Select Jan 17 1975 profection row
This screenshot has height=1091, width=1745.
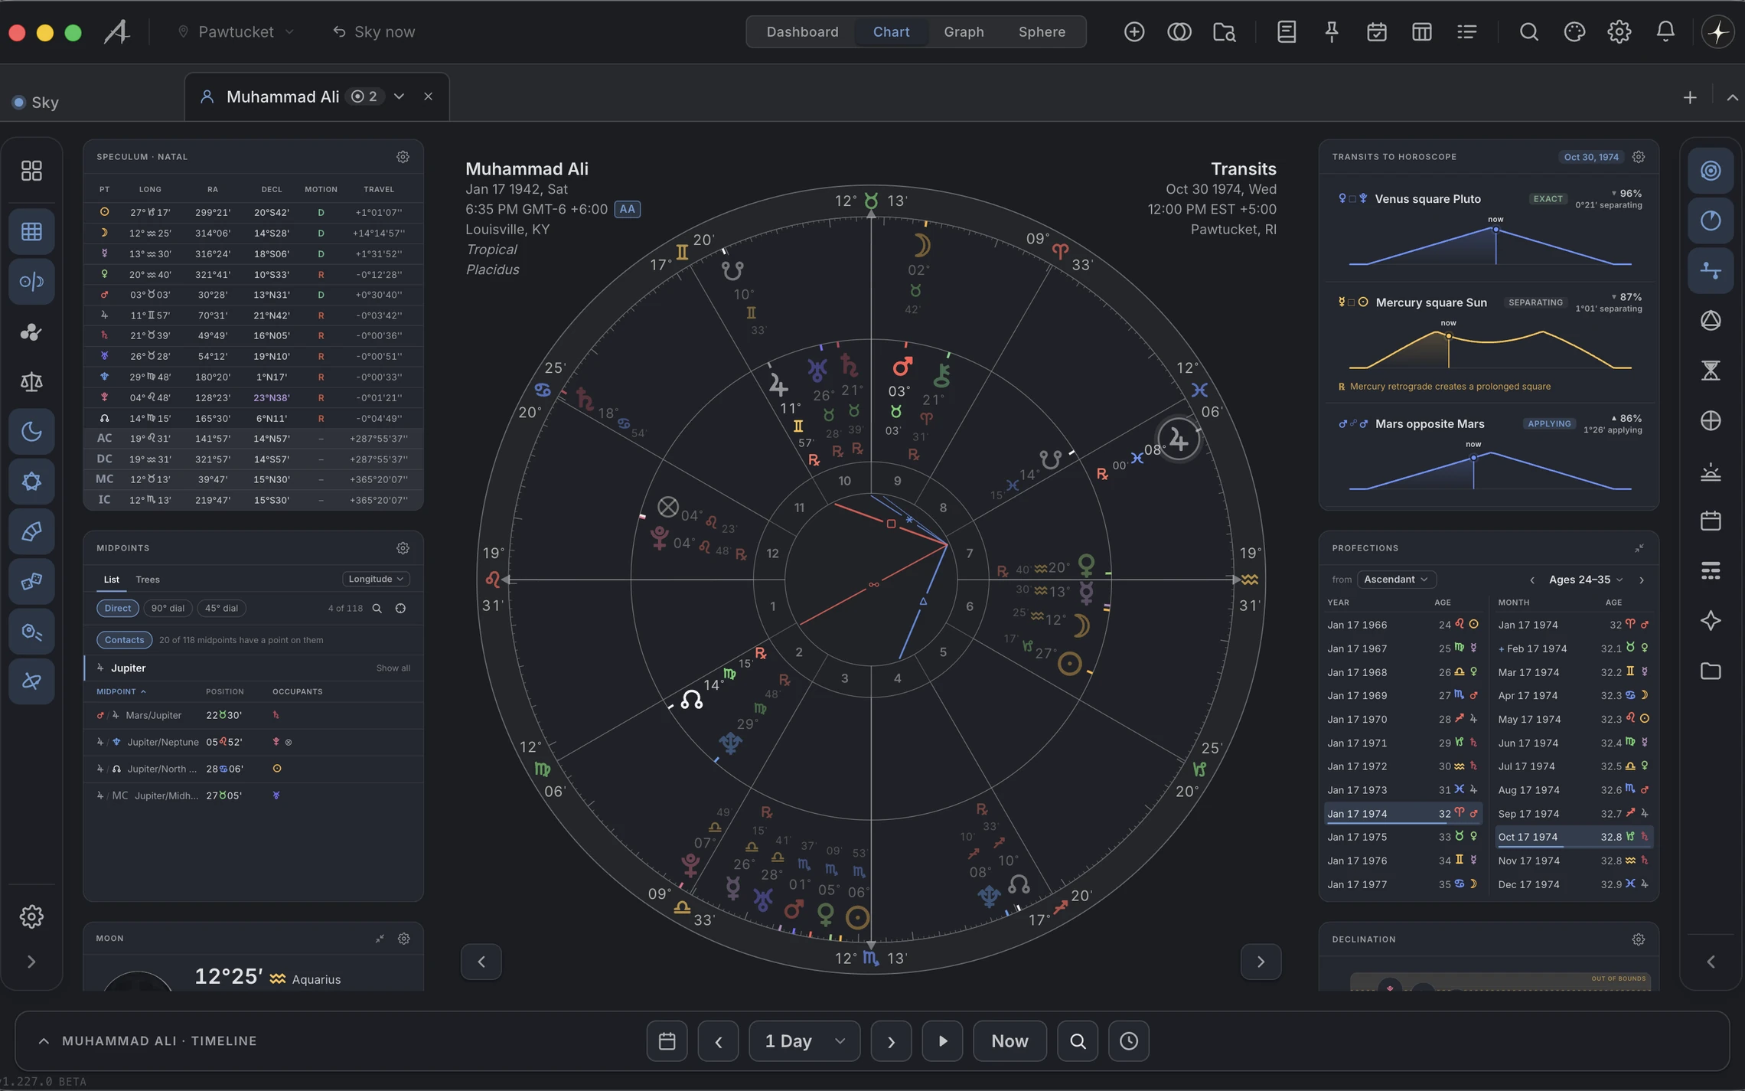tap(1403, 837)
